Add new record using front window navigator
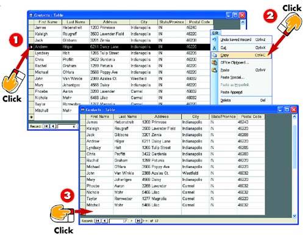The width and height of the screenshot is (305, 237). [145, 221]
